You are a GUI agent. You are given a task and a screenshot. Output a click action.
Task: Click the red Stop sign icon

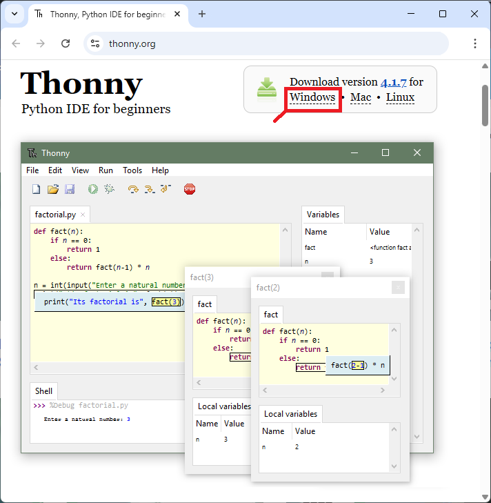190,189
